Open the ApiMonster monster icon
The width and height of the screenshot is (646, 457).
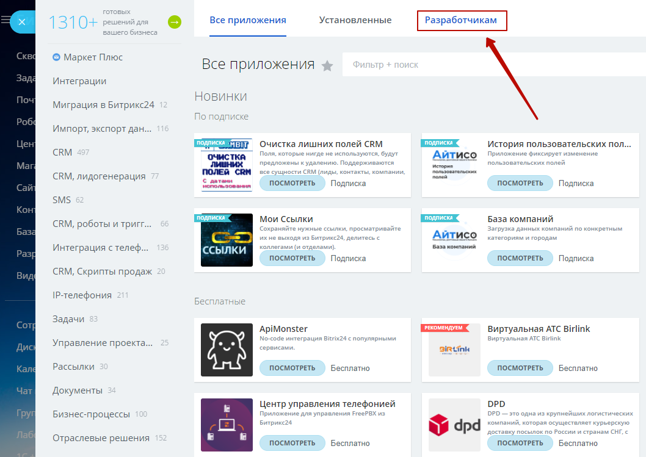(227, 350)
